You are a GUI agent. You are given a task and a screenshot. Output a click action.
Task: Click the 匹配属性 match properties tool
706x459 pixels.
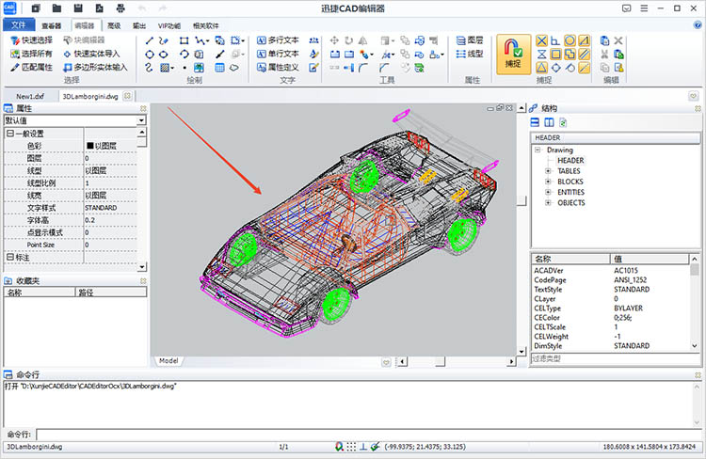pos(32,68)
